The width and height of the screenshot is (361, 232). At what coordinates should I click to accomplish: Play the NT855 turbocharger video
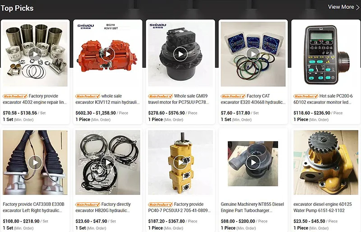click(253, 162)
